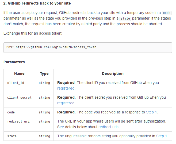
Task: Click the "code" parameter name in the table
Action: 11,112
